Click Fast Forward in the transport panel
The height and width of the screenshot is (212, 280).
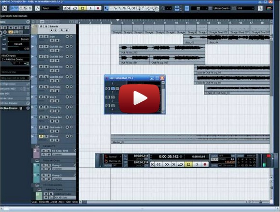[166, 164]
